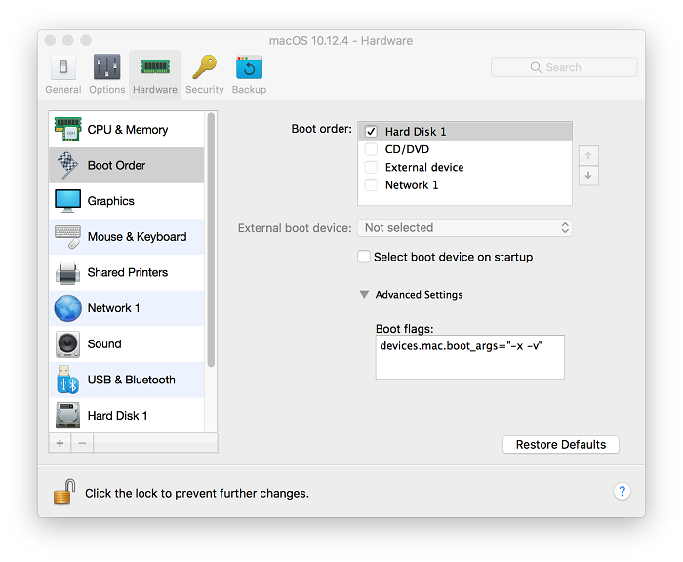Click the Advanced Settings label
Image resolution: width=683 pixels, height=562 pixels.
click(419, 294)
